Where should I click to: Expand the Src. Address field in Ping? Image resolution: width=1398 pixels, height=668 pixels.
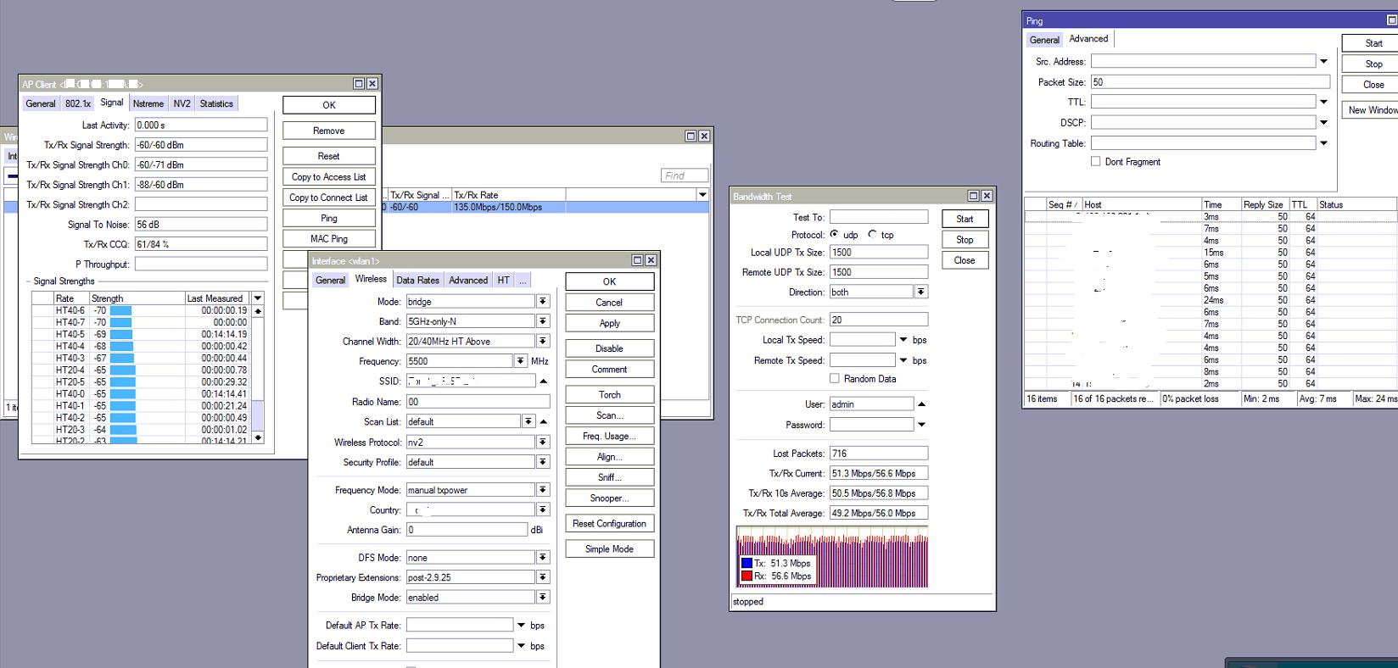click(1323, 61)
